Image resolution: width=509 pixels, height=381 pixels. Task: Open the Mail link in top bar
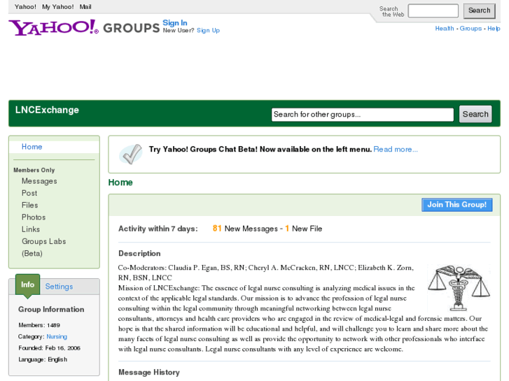85,7
